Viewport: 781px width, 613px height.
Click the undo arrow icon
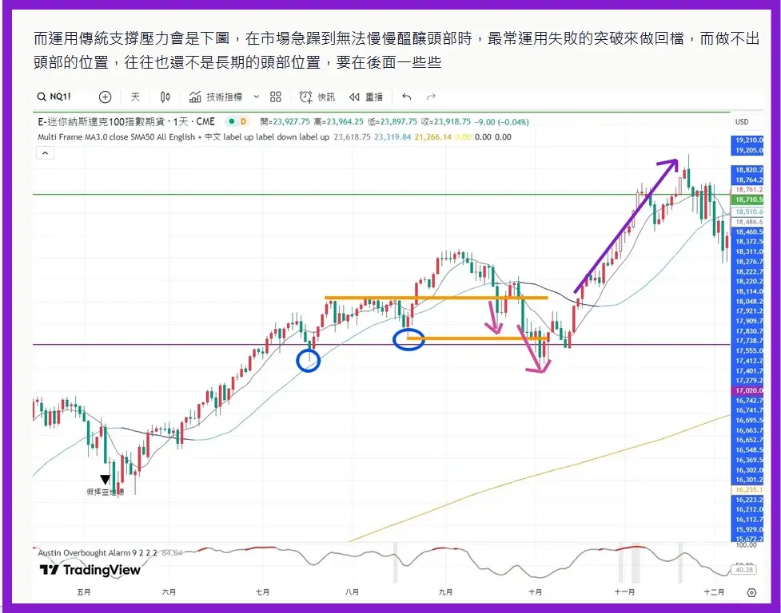tap(407, 97)
